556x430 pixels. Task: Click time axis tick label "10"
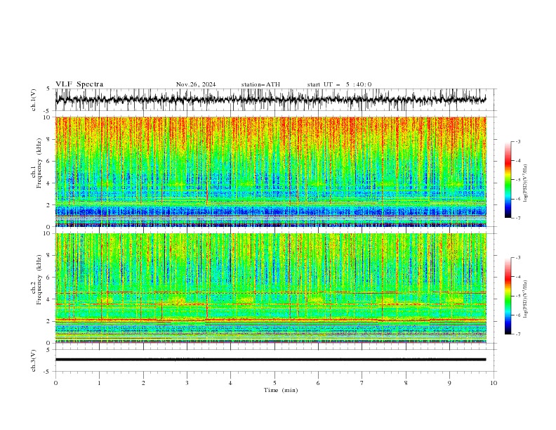pos(494,383)
